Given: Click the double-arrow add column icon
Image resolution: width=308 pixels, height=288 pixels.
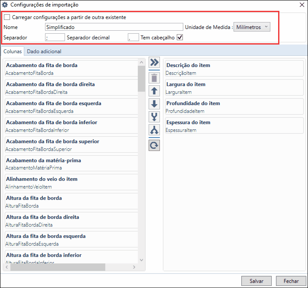Looking at the screenshot, I should click(x=154, y=62).
